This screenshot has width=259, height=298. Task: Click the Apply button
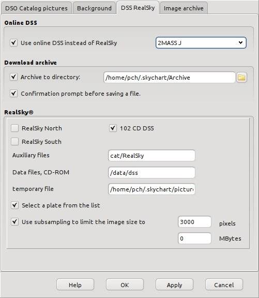click(x=174, y=285)
